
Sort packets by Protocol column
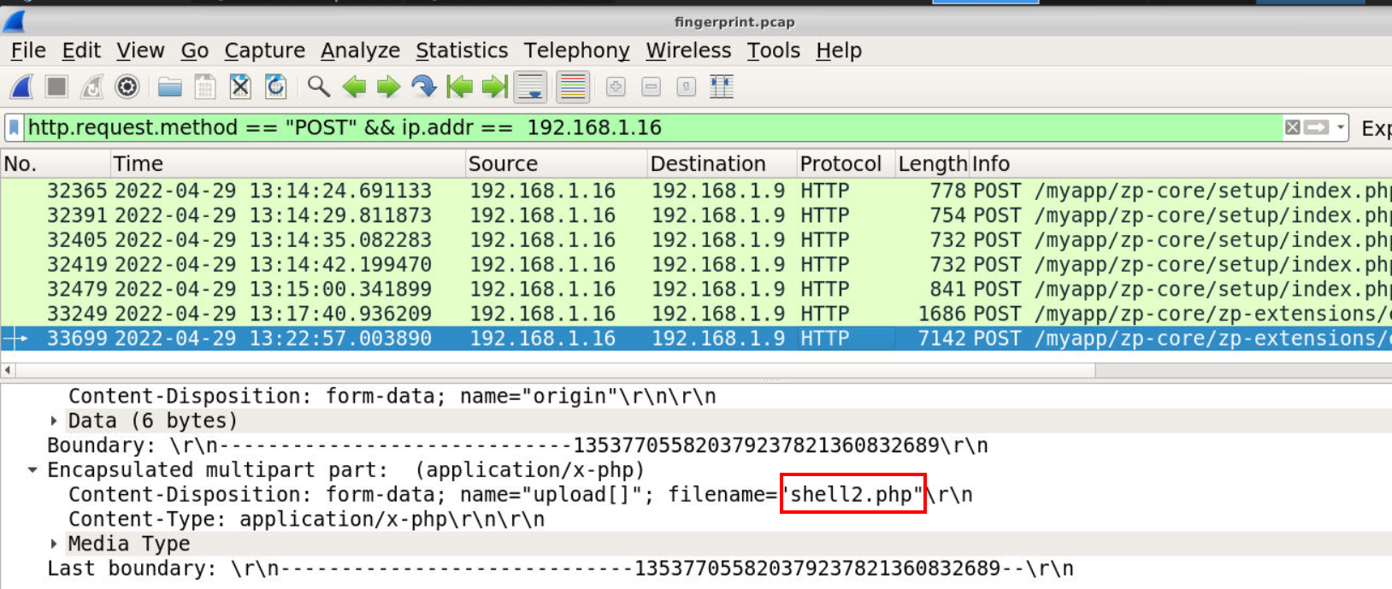[x=846, y=163]
